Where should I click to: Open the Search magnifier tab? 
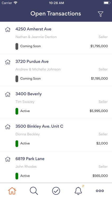click(x=34, y=191)
